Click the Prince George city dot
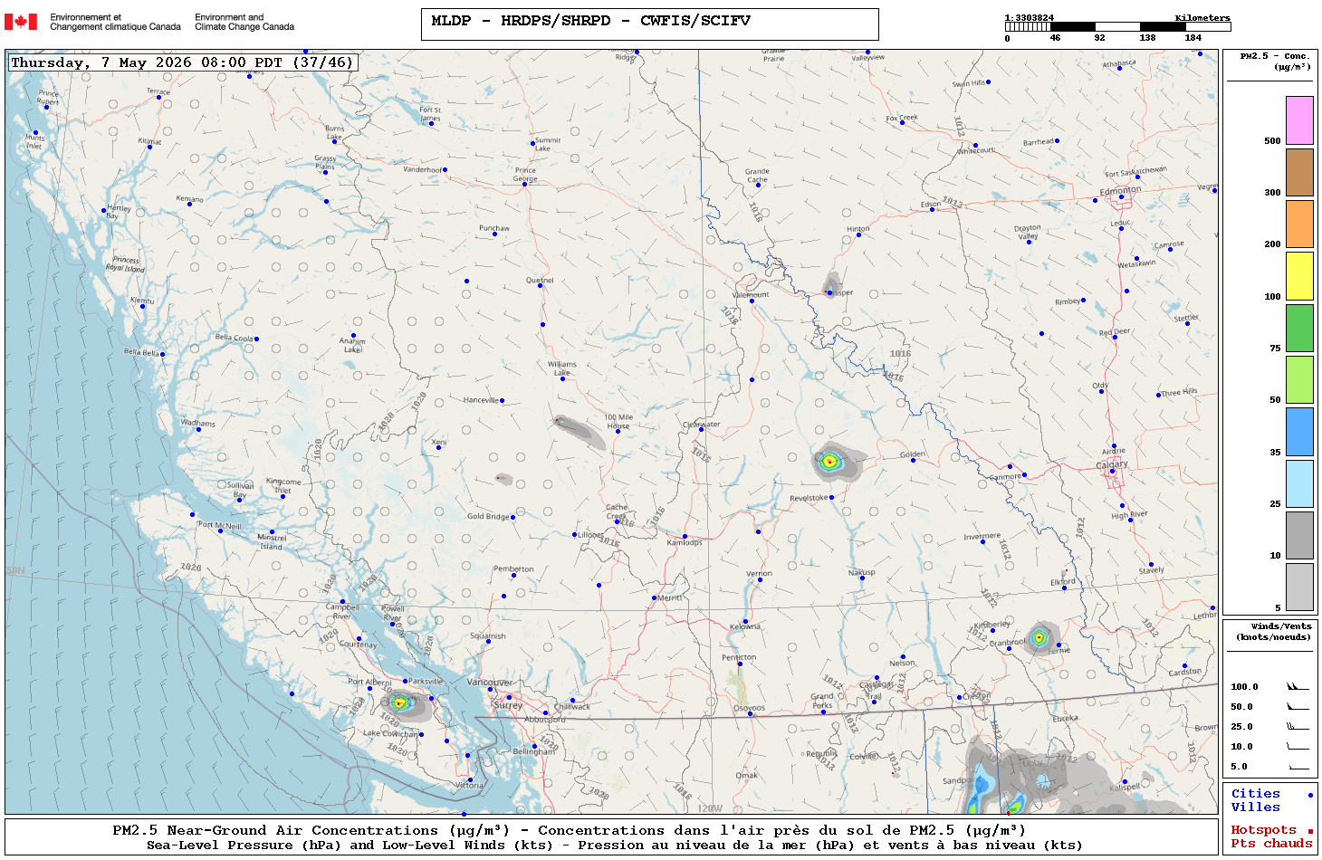The height and width of the screenshot is (860, 1322). [x=524, y=181]
